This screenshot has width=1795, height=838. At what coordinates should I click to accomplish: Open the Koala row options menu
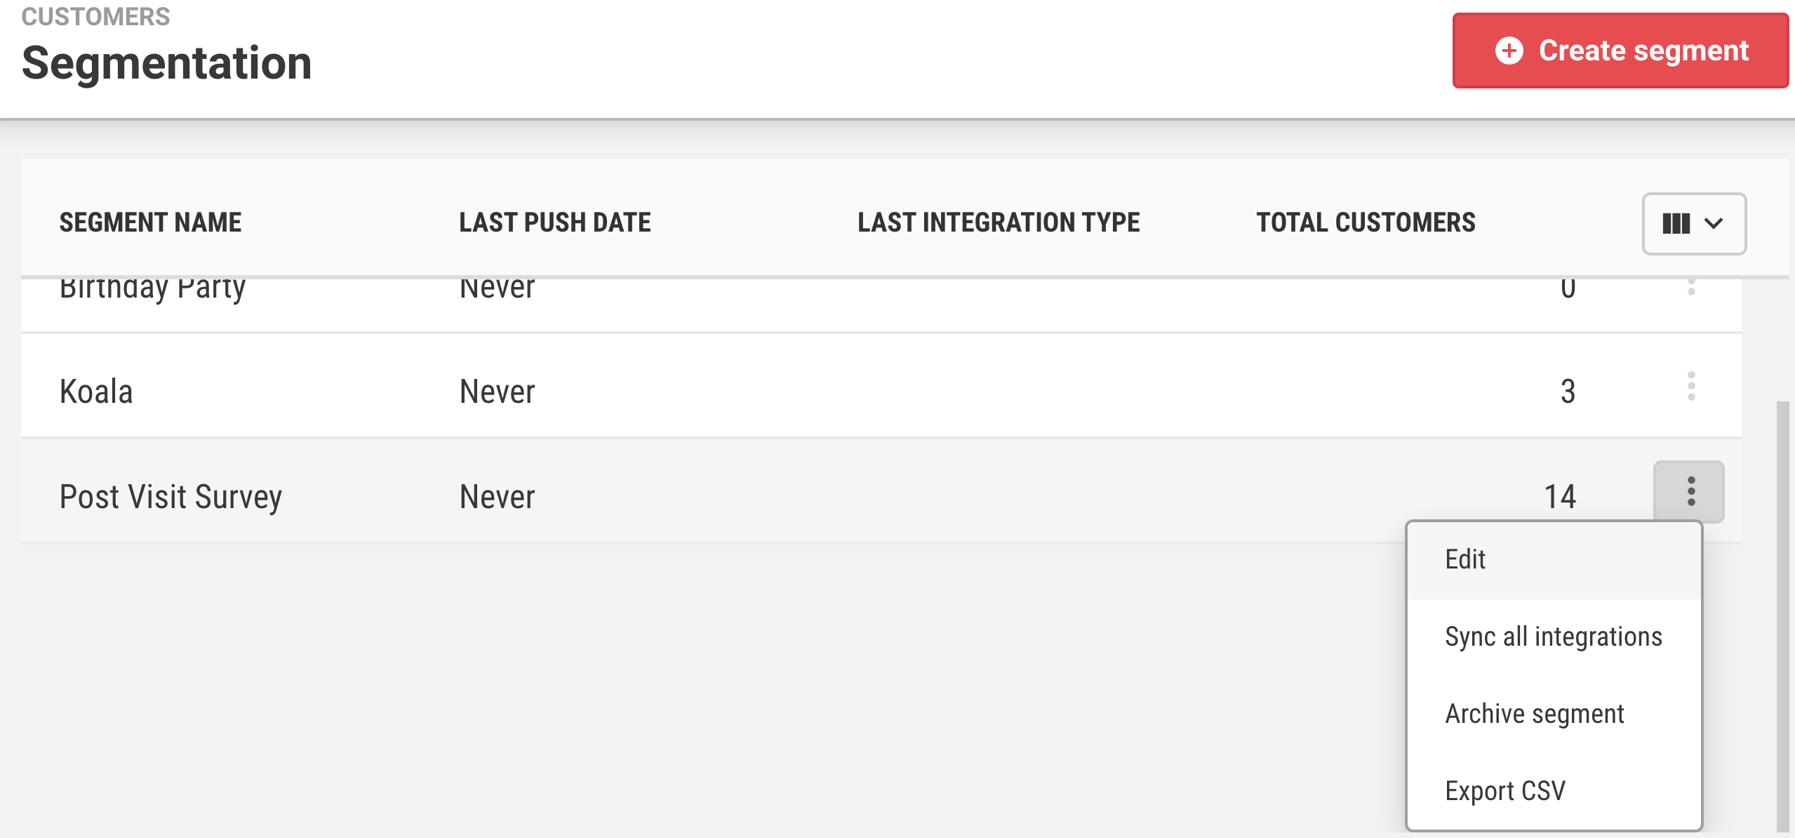point(1691,386)
